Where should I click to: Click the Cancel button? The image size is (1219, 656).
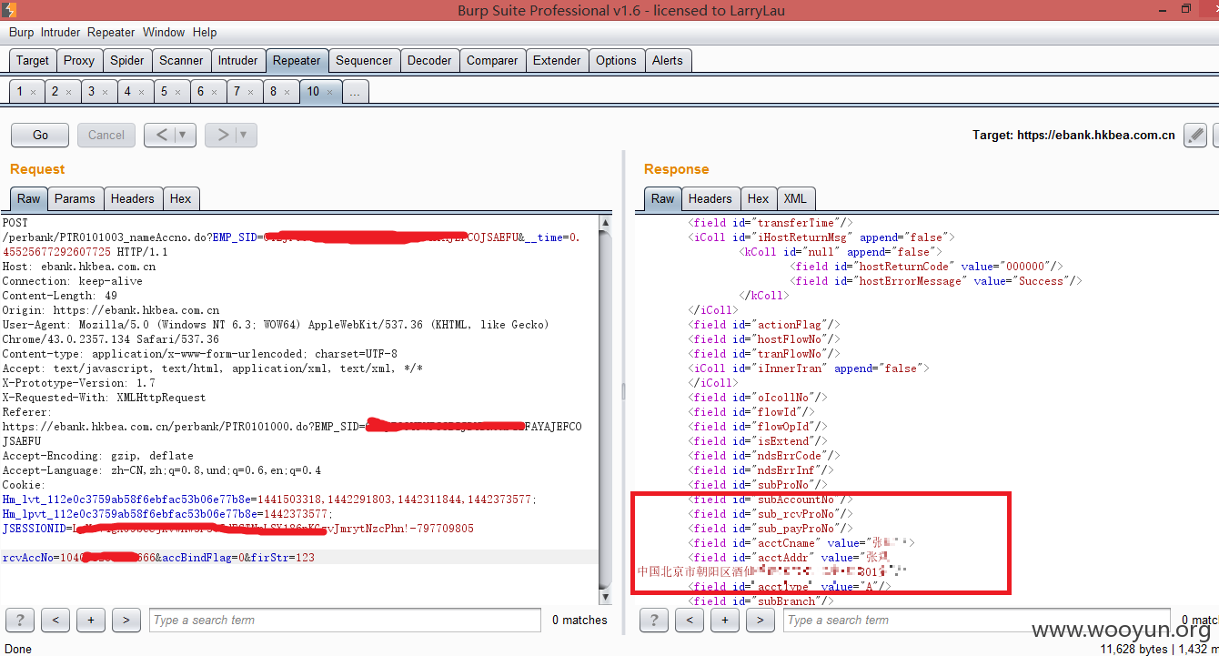106,135
